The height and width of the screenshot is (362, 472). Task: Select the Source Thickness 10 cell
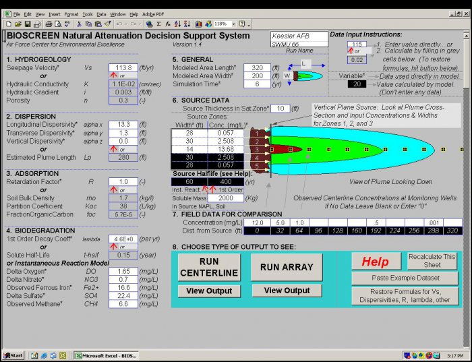(281, 109)
